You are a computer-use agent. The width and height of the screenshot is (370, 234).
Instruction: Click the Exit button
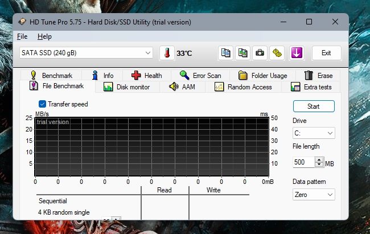tap(326, 53)
